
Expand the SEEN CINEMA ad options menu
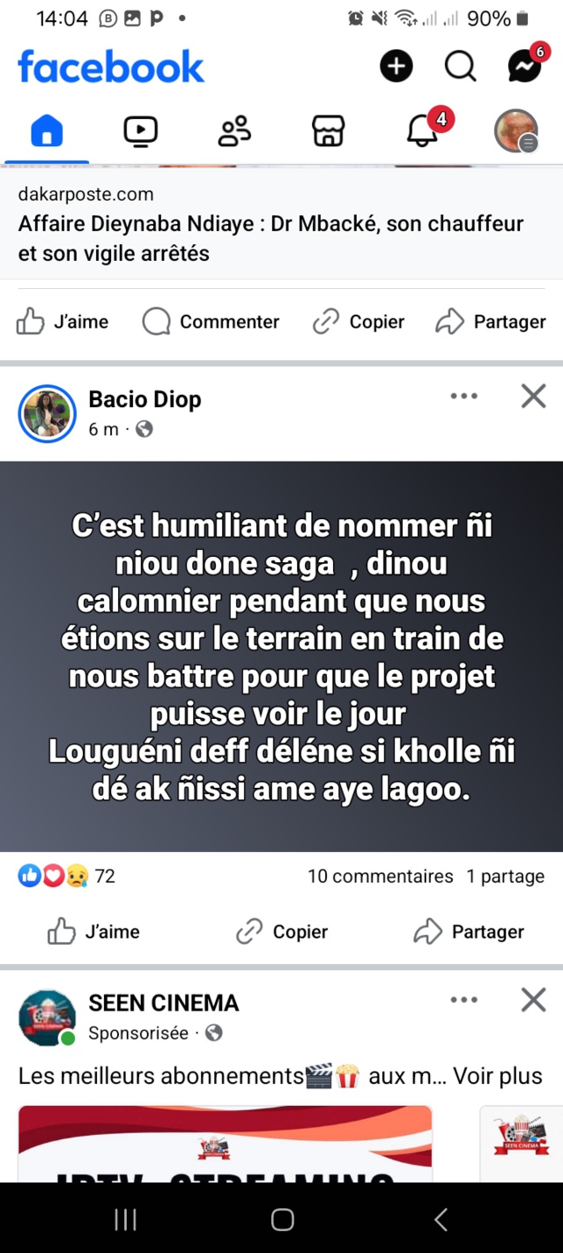pos(463,1000)
